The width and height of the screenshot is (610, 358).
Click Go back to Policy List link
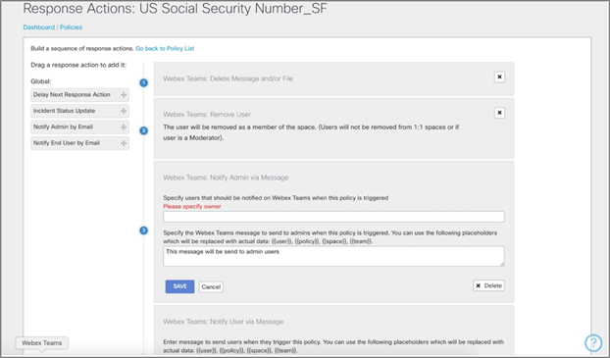click(x=165, y=49)
